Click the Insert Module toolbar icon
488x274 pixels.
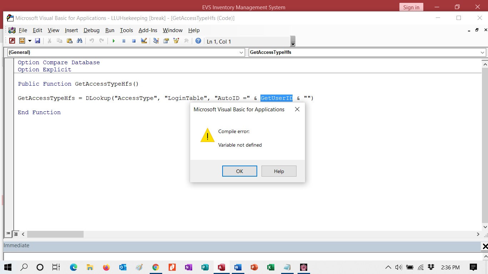22,41
